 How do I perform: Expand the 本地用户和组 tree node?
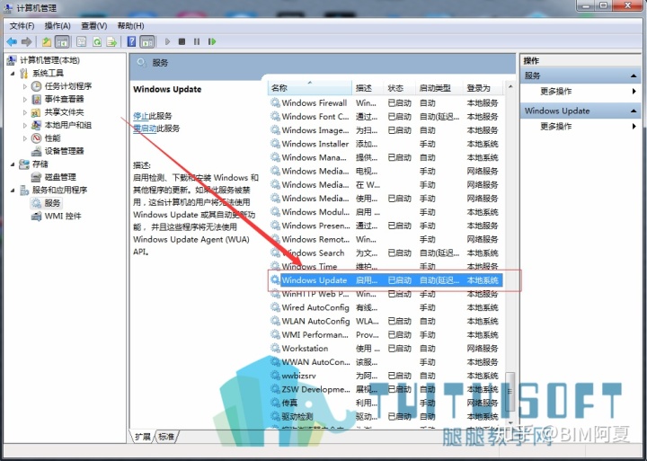pyautogui.click(x=25, y=125)
